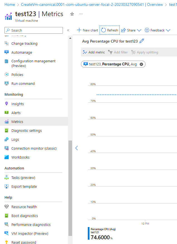Click the Resource health heart icon
The image size is (177, 244).
(6, 207)
